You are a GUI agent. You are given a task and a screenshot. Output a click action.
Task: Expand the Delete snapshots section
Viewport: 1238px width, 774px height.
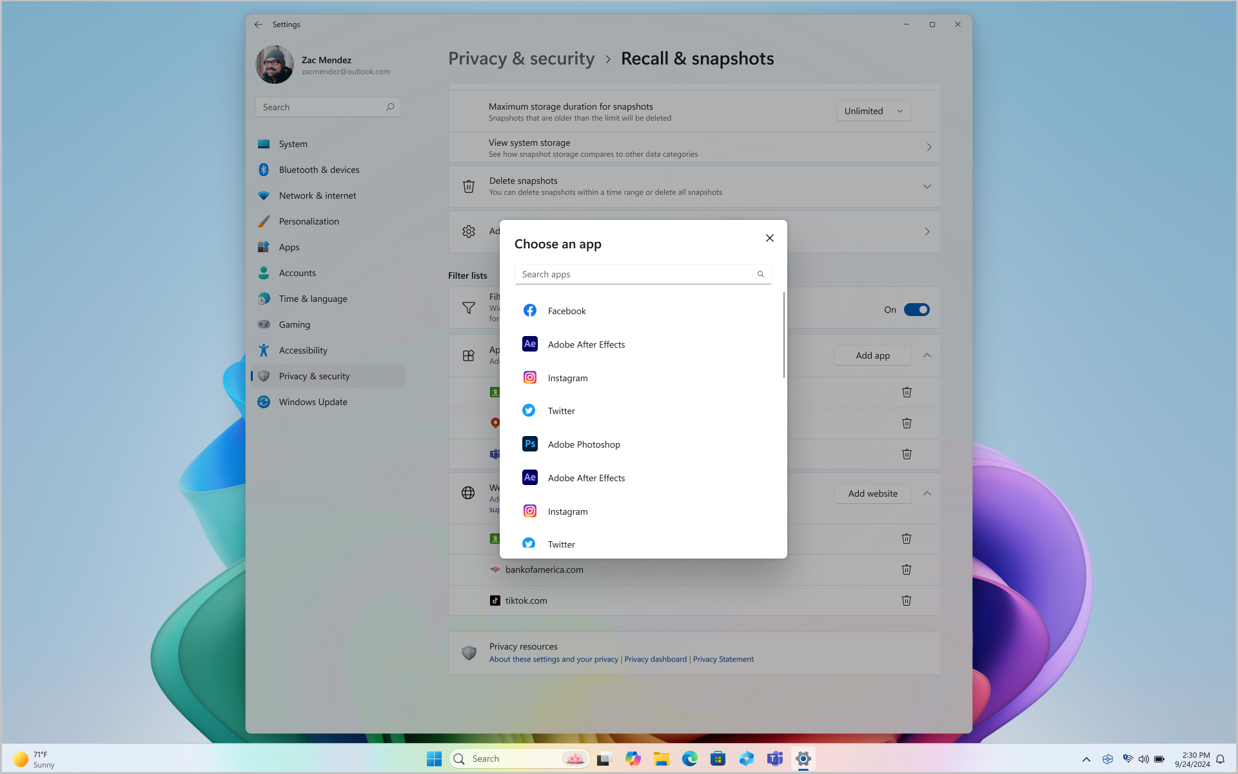(927, 186)
